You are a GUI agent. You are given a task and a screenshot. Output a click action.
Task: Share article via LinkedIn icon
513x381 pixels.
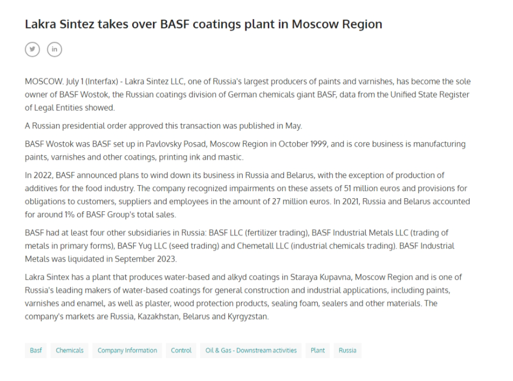click(x=54, y=50)
